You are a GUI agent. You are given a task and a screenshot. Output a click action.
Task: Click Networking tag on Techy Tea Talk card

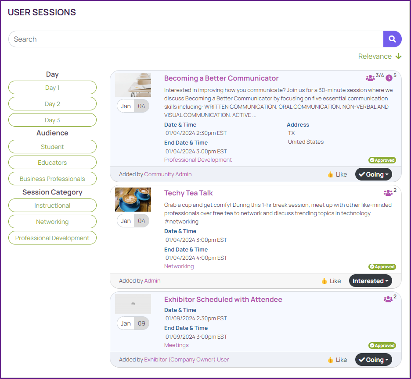pos(179,266)
